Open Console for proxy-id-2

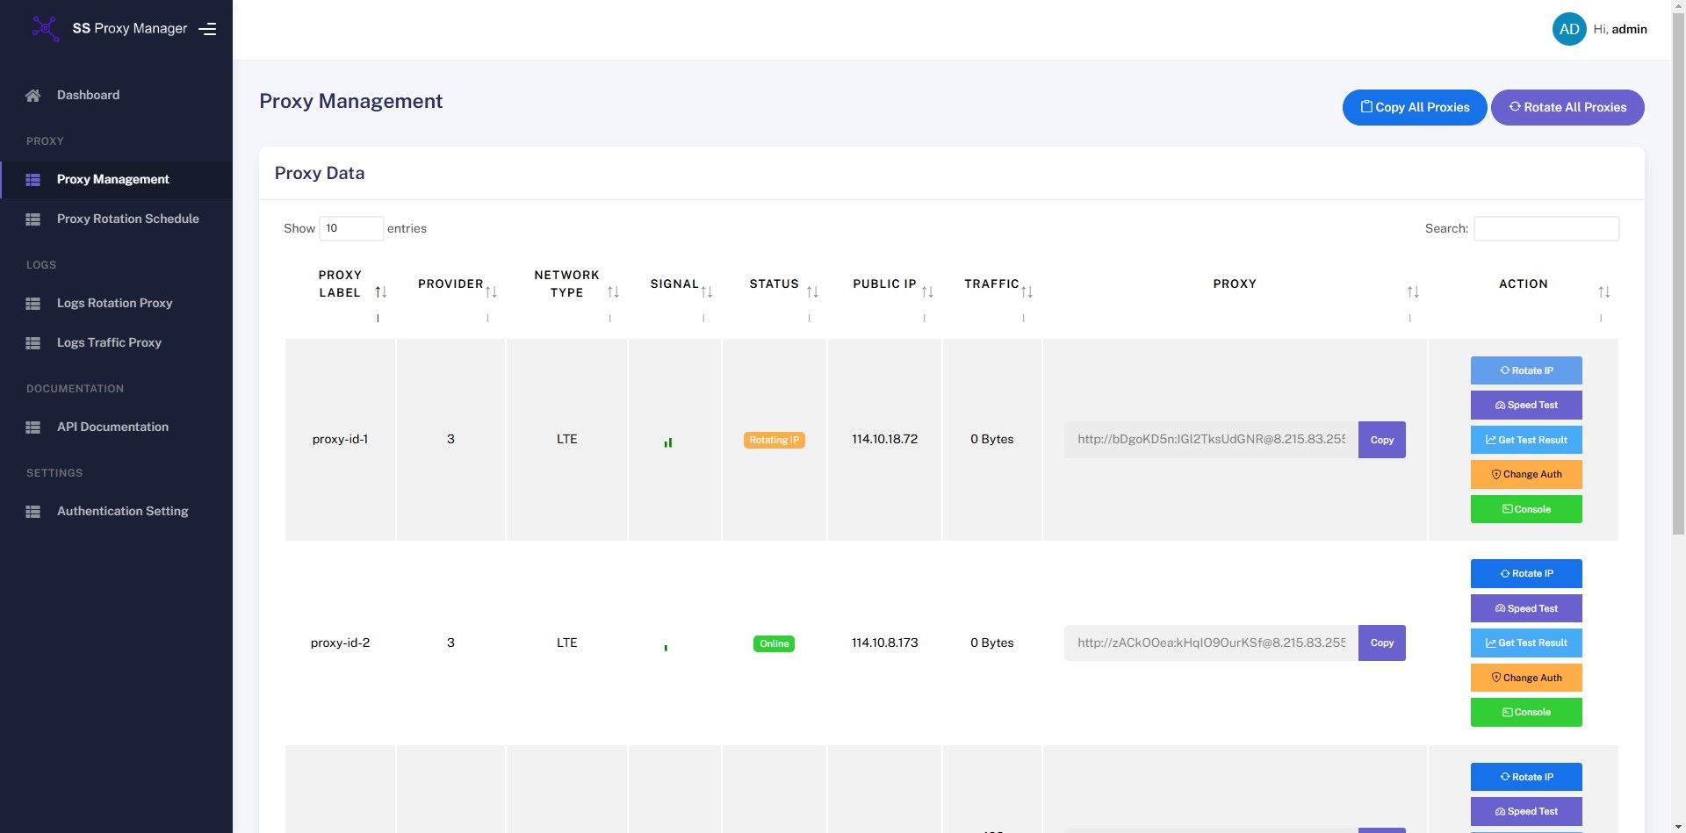tap(1525, 712)
